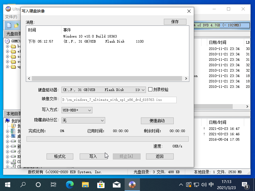Screen dimensions: 255x191
Task: Open the 隐藏启动分区 dropdown
Action: [102, 120]
